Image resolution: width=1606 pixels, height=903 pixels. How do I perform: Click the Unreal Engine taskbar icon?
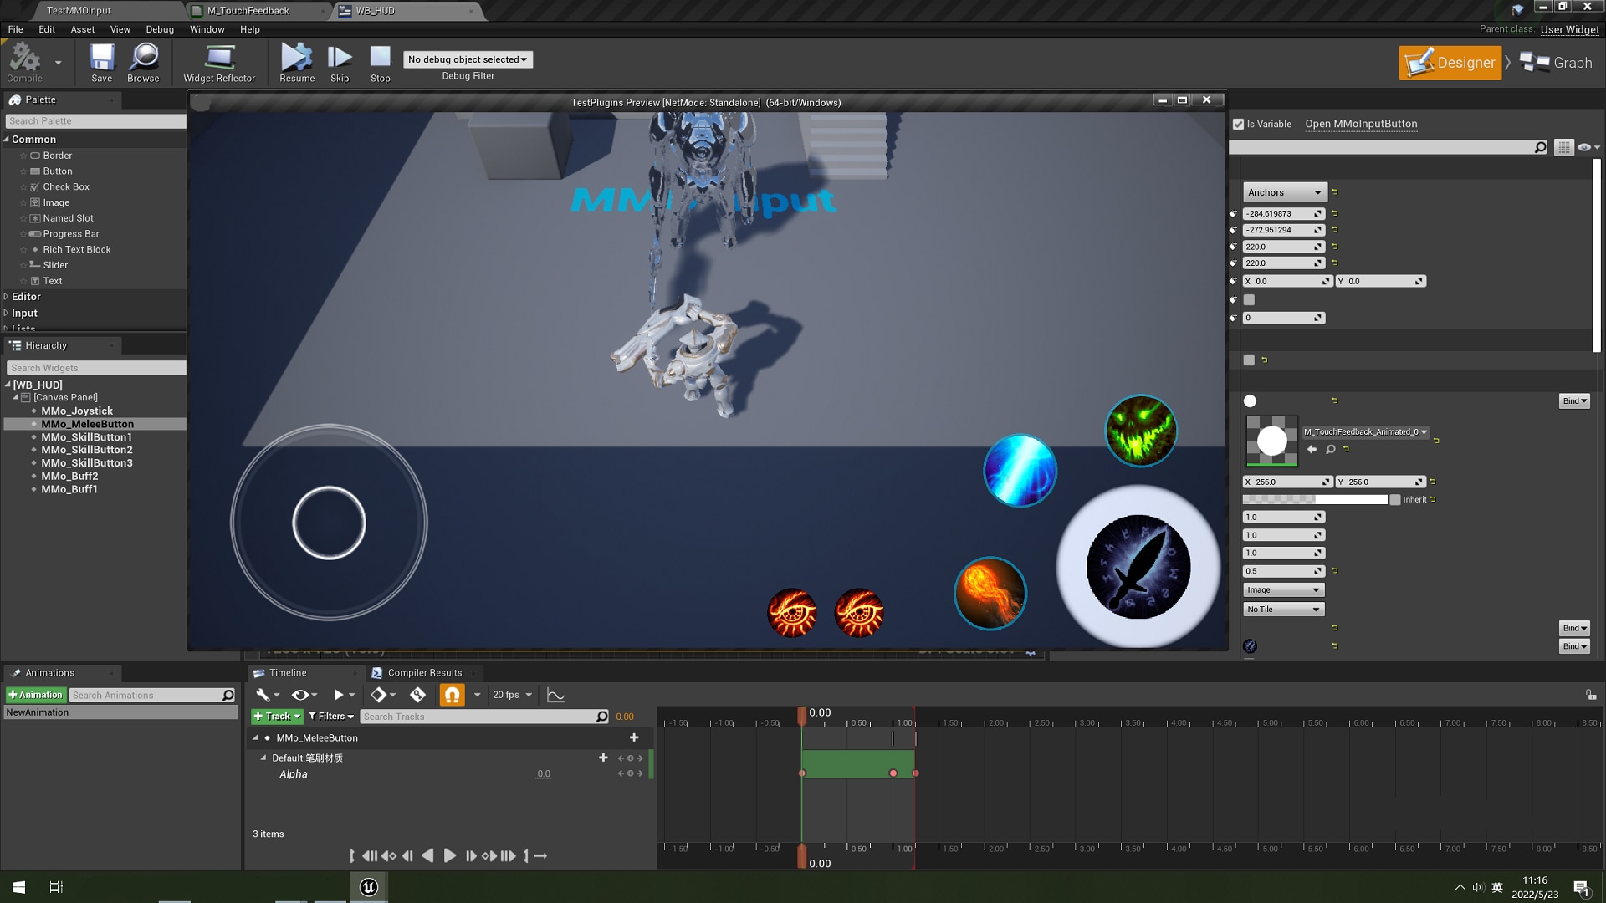[x=369, y=887]
